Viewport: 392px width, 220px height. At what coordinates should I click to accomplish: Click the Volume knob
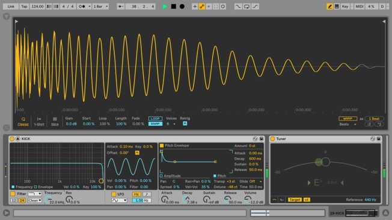248,199
